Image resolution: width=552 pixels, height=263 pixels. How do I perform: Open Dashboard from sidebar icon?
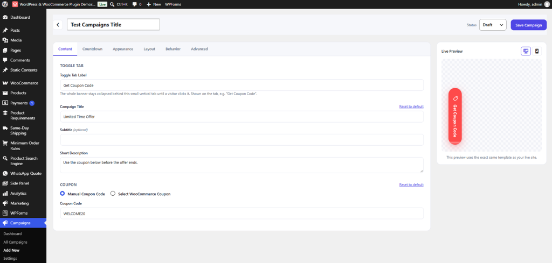pos(5,17)
